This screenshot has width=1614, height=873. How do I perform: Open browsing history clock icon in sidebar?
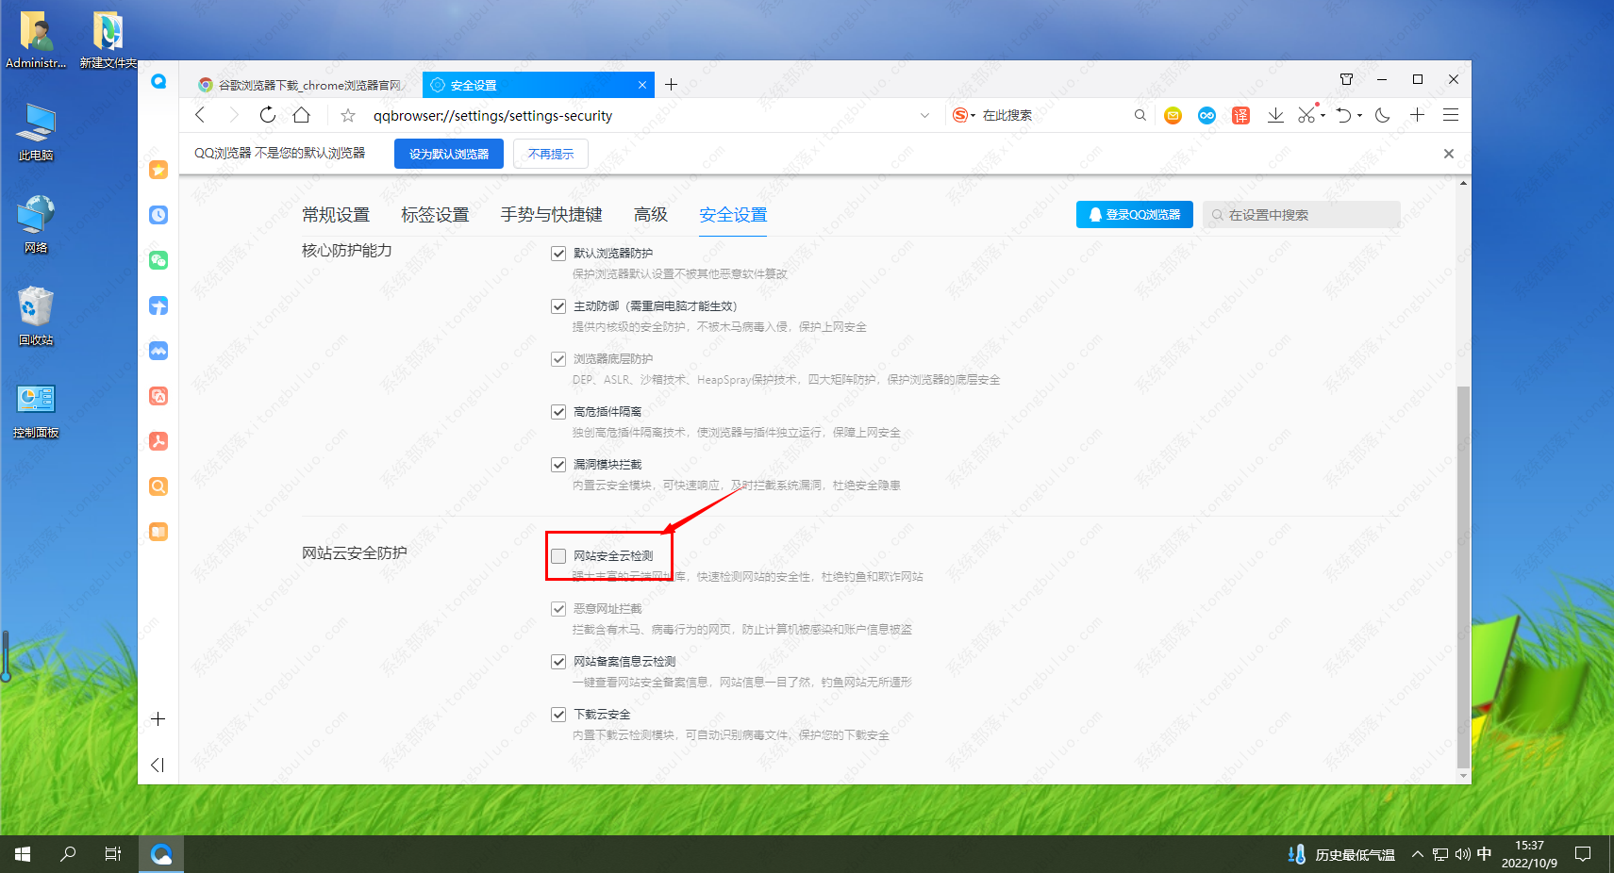tap(158, 215)
